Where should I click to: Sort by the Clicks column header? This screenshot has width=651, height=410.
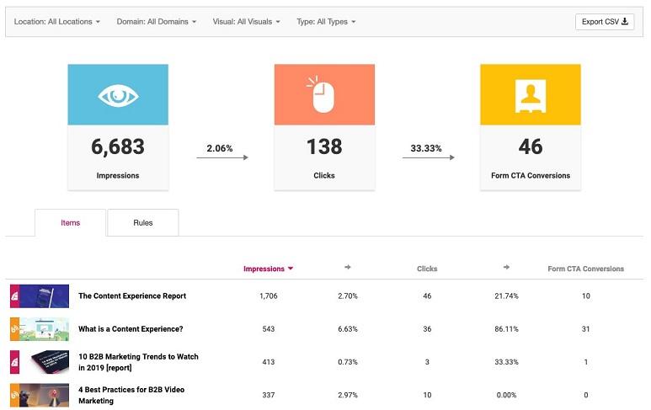427,269
